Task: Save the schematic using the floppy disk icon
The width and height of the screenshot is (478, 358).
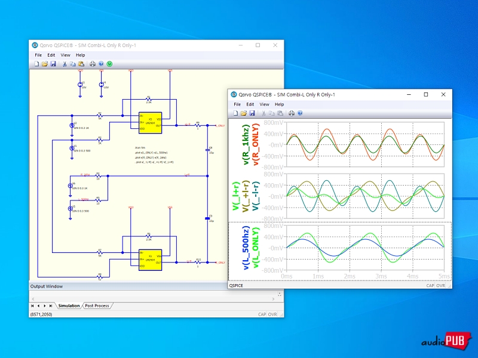Action: pos(53,64)
